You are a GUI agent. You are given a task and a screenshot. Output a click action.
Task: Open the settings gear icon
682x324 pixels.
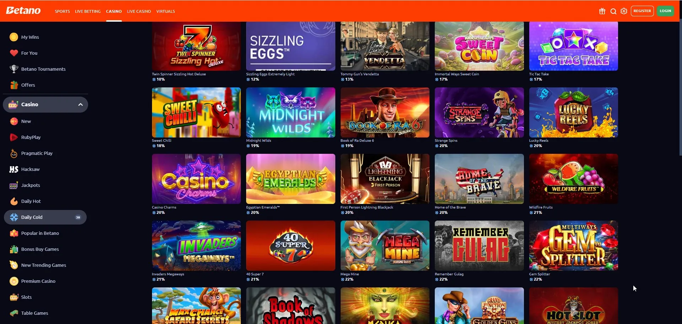(624, 11)
